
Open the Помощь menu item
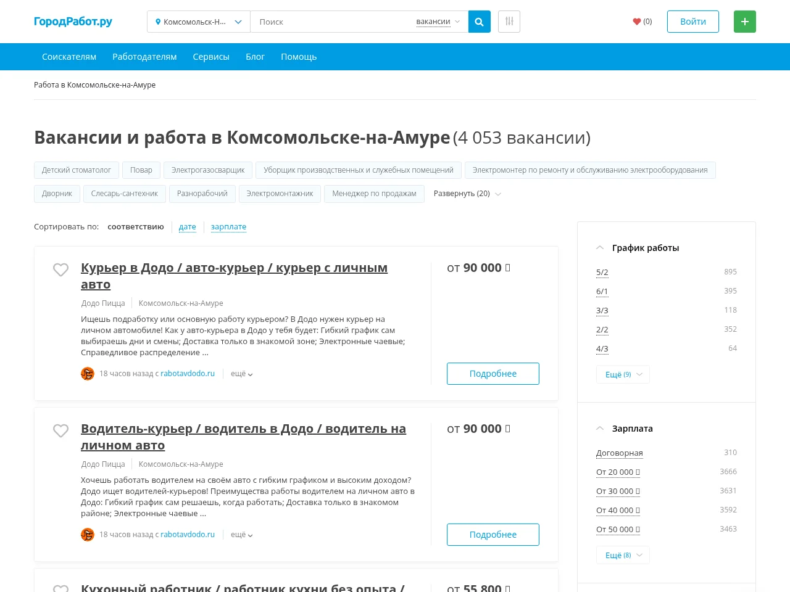point(299,57)
